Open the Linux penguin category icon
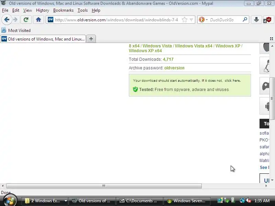 (x=264, y=66)
